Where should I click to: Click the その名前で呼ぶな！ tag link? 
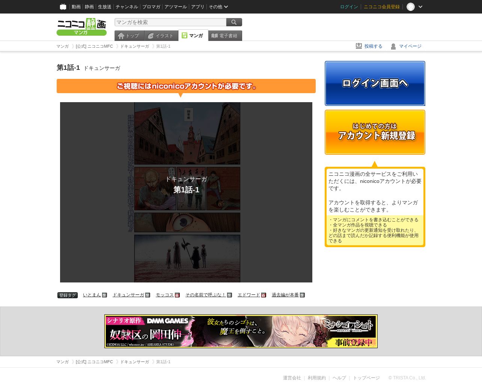tap(206, 295)
